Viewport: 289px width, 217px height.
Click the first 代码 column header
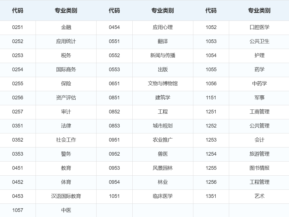tap(17, 10)
